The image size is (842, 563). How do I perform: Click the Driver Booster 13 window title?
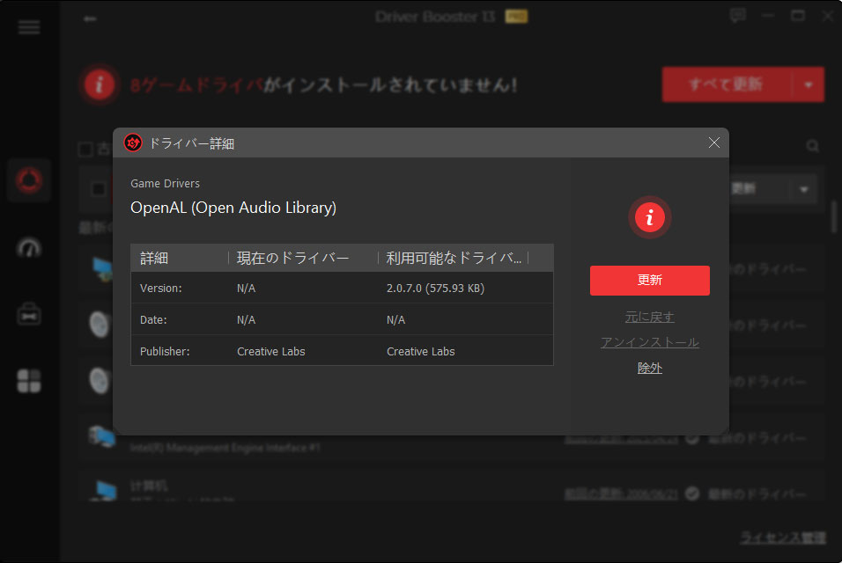click(435, 17)
